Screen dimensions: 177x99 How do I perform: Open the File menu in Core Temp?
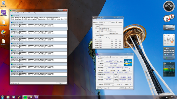(94, 20)
